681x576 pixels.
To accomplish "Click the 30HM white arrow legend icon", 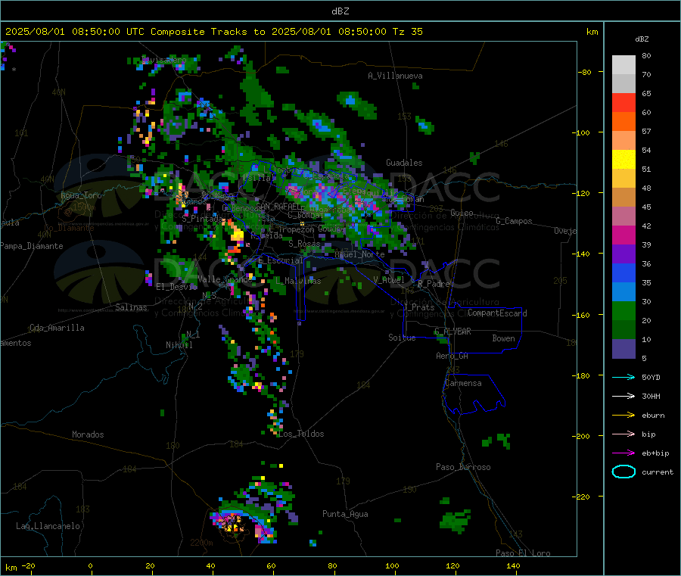I will [x=623, y=396].
